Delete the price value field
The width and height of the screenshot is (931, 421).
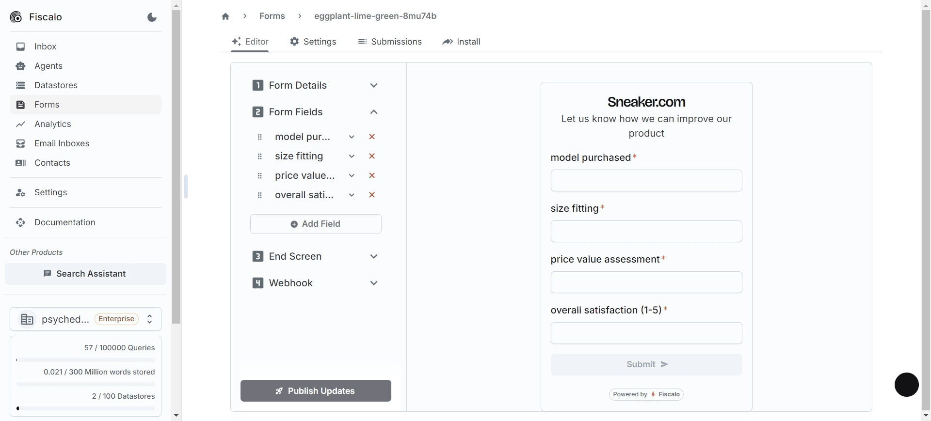(x=372, y=175)
